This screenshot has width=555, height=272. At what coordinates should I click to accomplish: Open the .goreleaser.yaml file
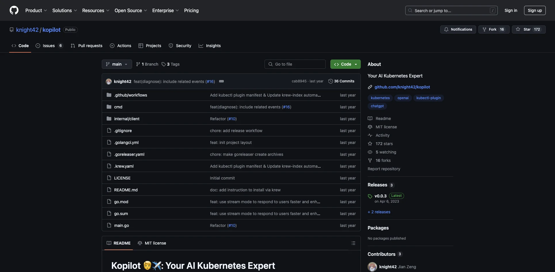pos(129,154)
